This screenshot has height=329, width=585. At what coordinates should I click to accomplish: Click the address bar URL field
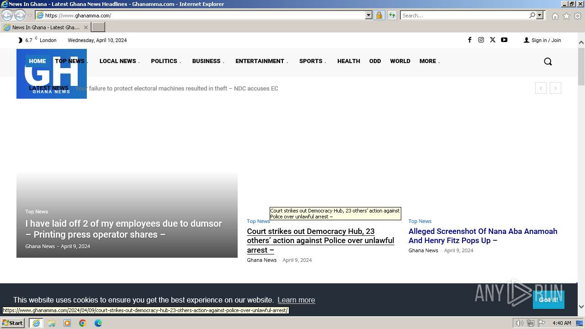pos(204,15)
